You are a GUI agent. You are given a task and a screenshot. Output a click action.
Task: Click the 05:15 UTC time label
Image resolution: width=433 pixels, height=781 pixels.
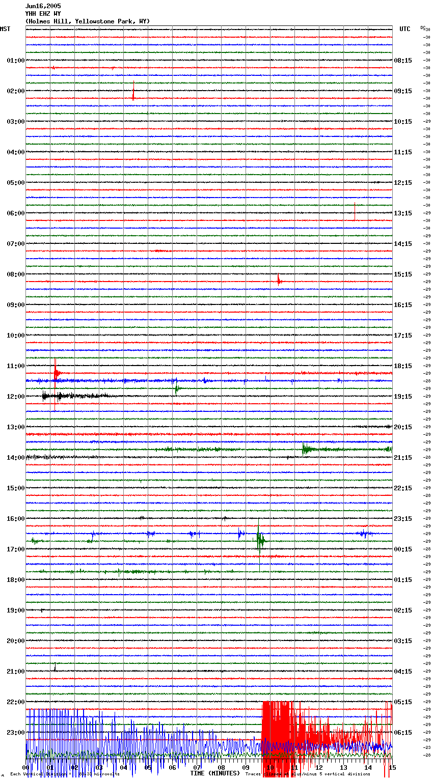point(403,702)
